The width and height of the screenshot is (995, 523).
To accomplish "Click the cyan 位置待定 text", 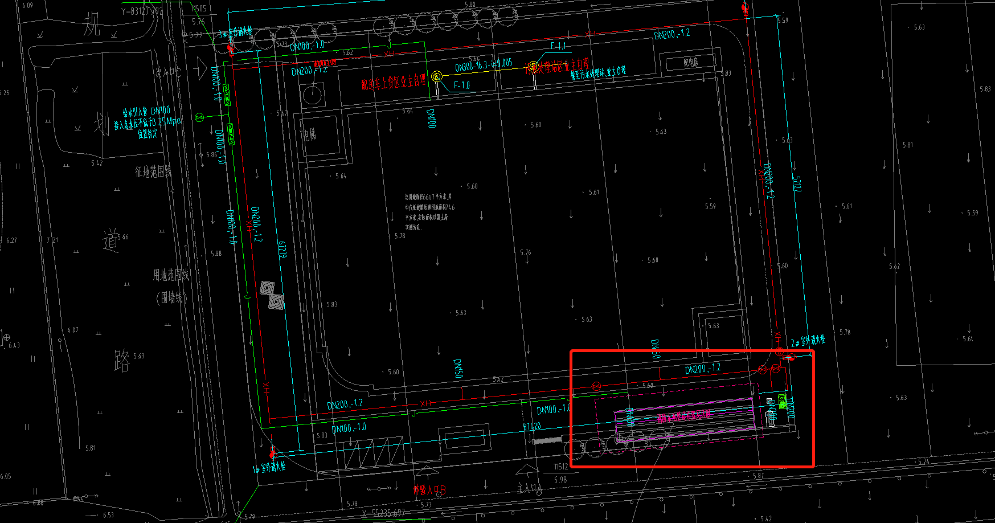I will pyautogui.click(x=147, y=134).
